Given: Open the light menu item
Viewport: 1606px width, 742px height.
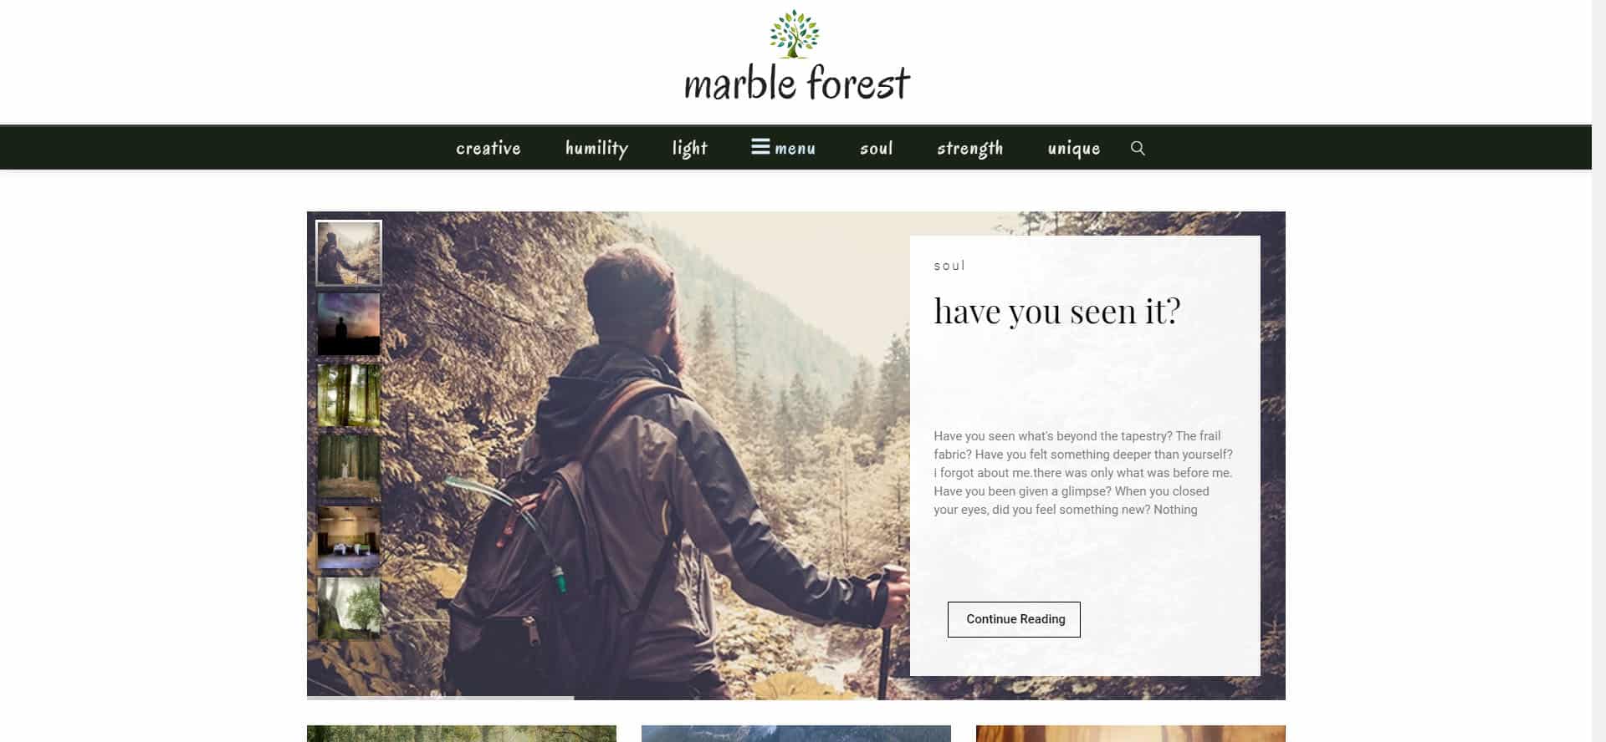Looking at the screenshot, I should (x=690, y=148).
